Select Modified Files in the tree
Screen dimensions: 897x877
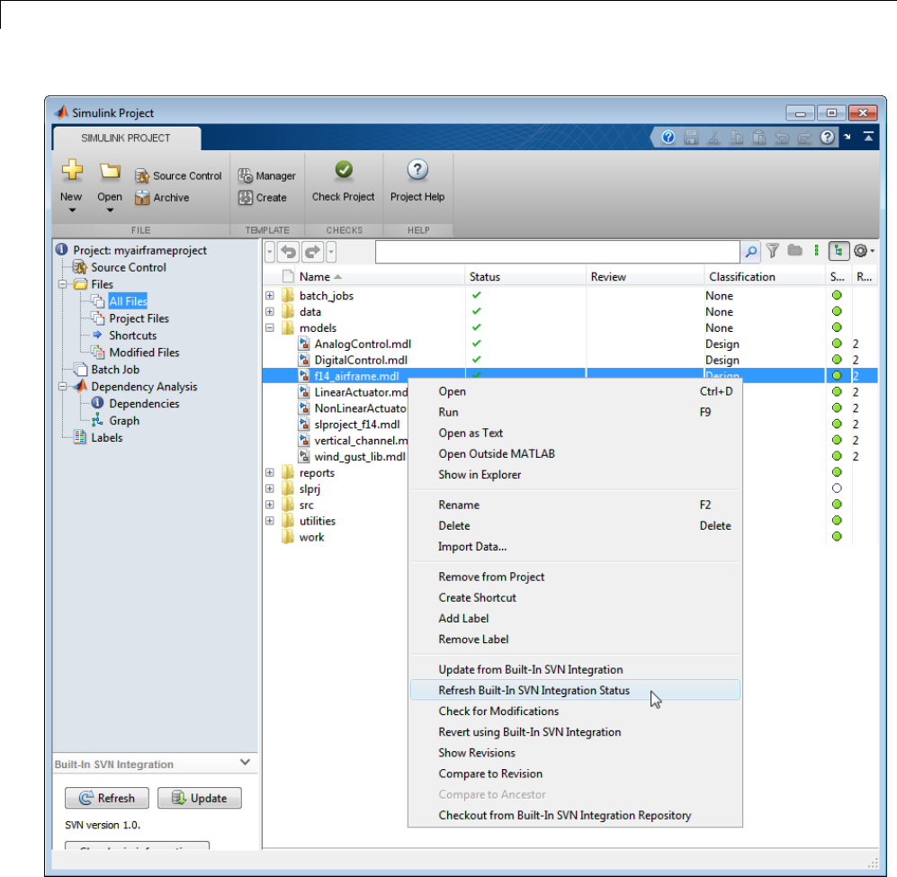[x=144, y=353]
